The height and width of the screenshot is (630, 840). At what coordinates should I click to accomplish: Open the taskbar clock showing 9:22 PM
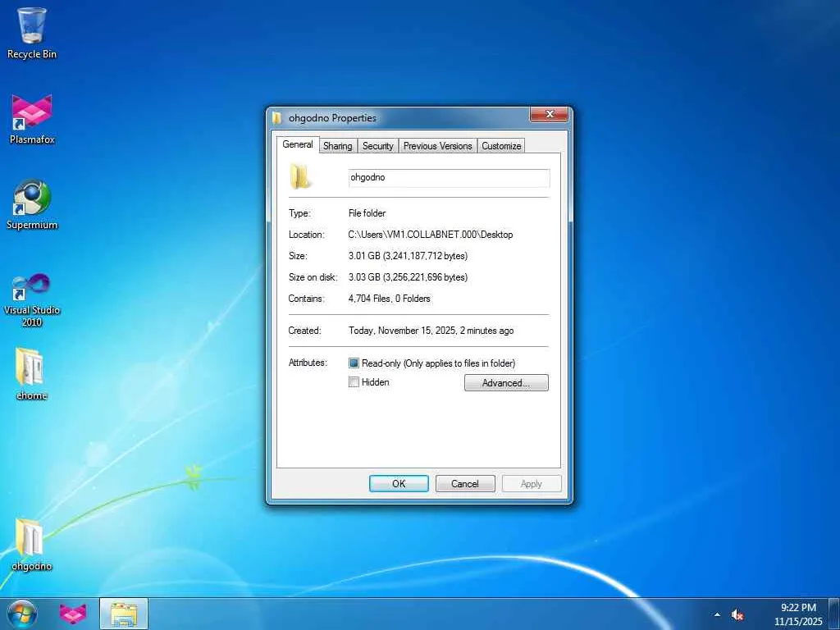798,608
